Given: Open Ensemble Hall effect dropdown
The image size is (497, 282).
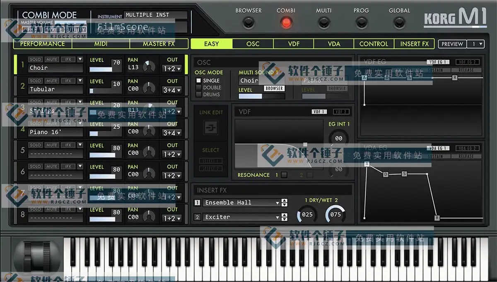Looking at the screenshot, I should pos(241,202).
